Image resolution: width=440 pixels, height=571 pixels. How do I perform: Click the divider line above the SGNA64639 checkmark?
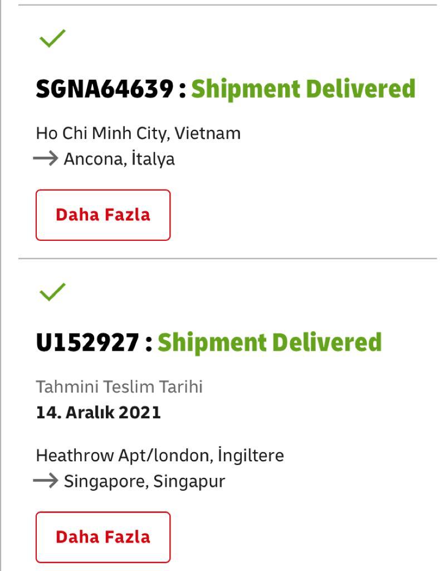coord(227,6)
